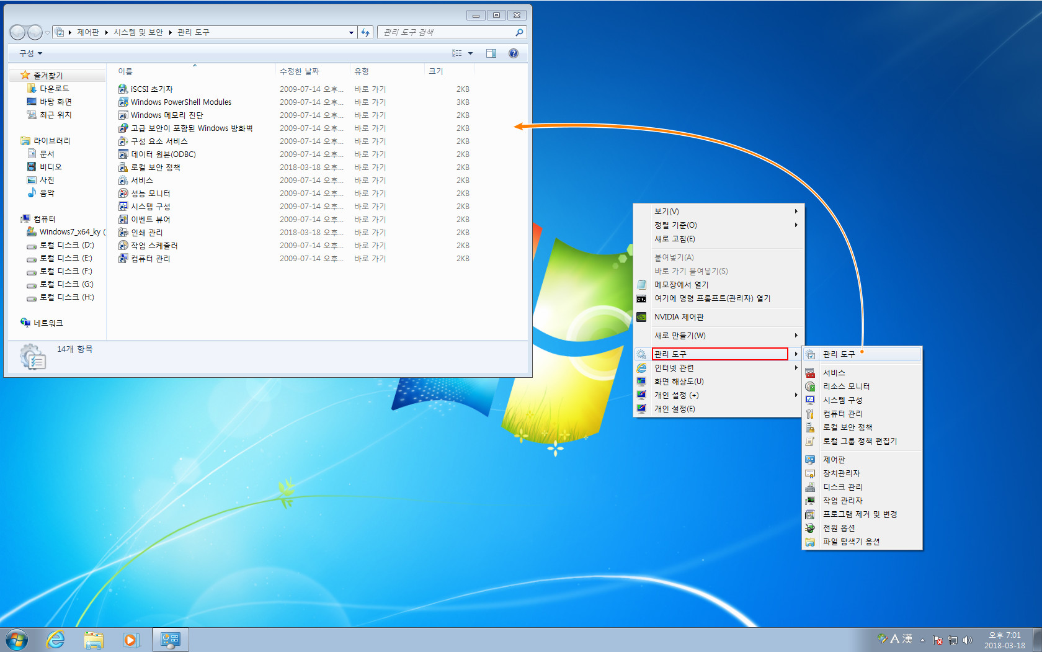Click the 리소스 모니터 icon in submenu

click(810, 386)
